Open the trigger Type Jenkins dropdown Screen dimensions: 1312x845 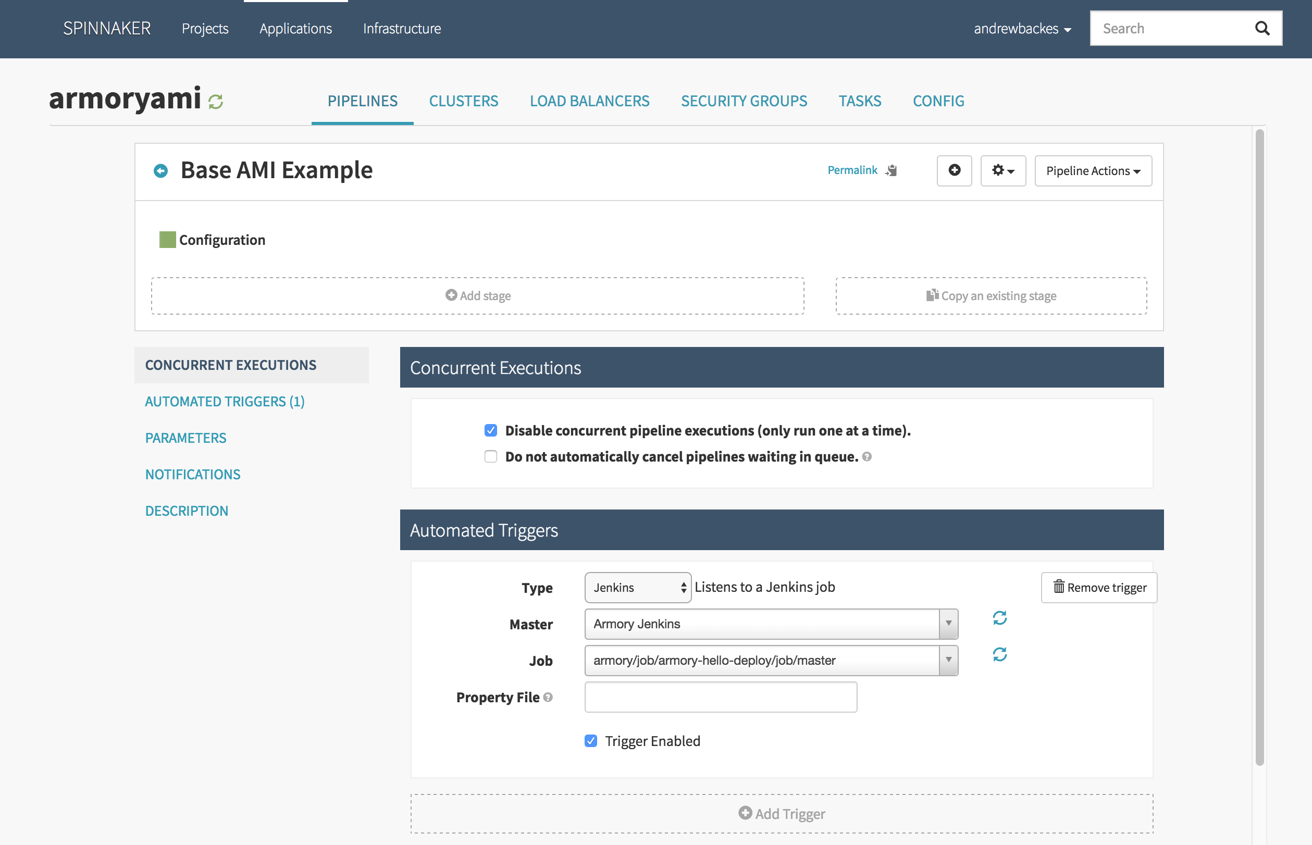(638, 588)
